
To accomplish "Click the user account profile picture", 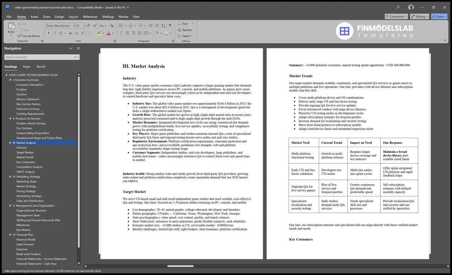I will click(411, 7).
